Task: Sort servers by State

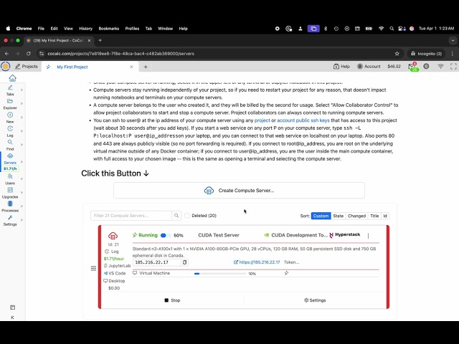Action: point(338,216)
